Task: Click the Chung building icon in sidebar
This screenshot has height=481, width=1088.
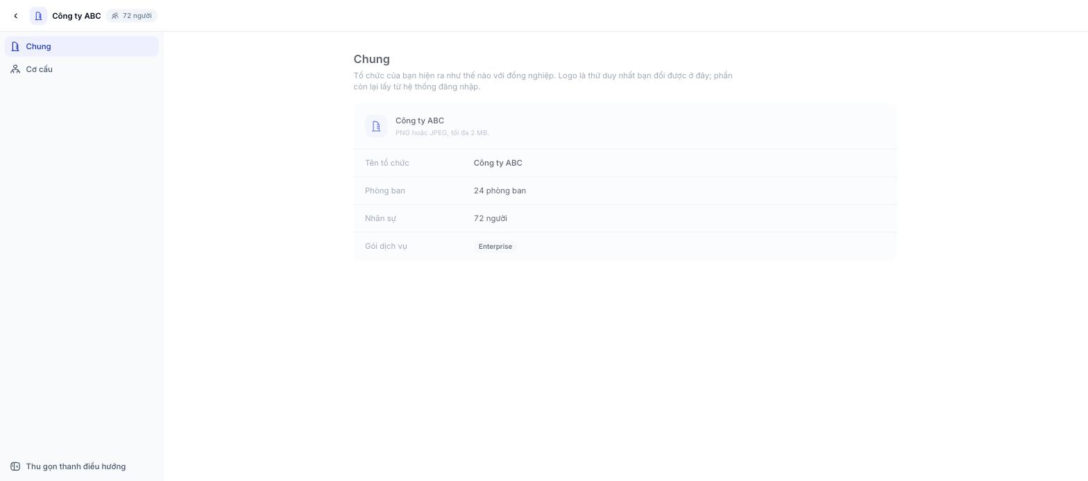Action: pos(15,46)
